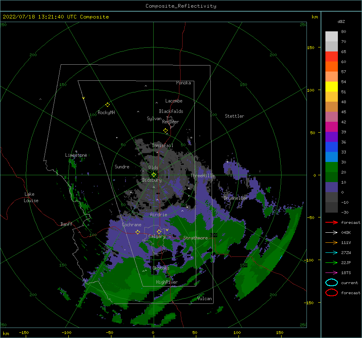Click the -150 tick label on bottom axis
The image size is (362, 338).
[x=24, y=332]
